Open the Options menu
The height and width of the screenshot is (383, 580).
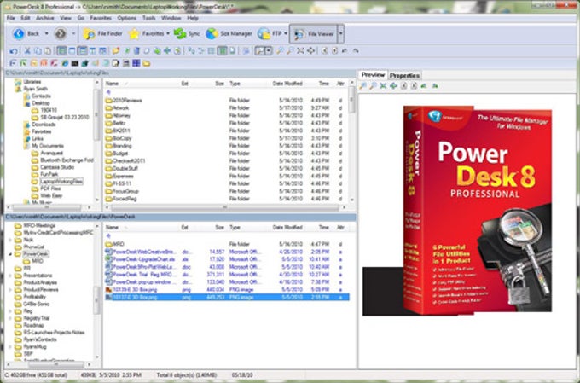[127, 18]
